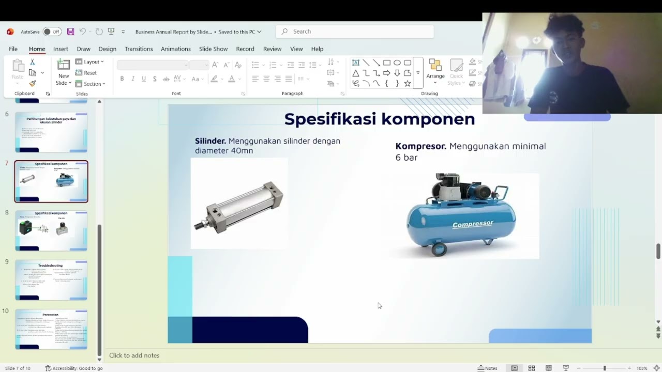Toggle Underline formatting
The height and width of the screenshot is (372, 662).
(144, 79)
